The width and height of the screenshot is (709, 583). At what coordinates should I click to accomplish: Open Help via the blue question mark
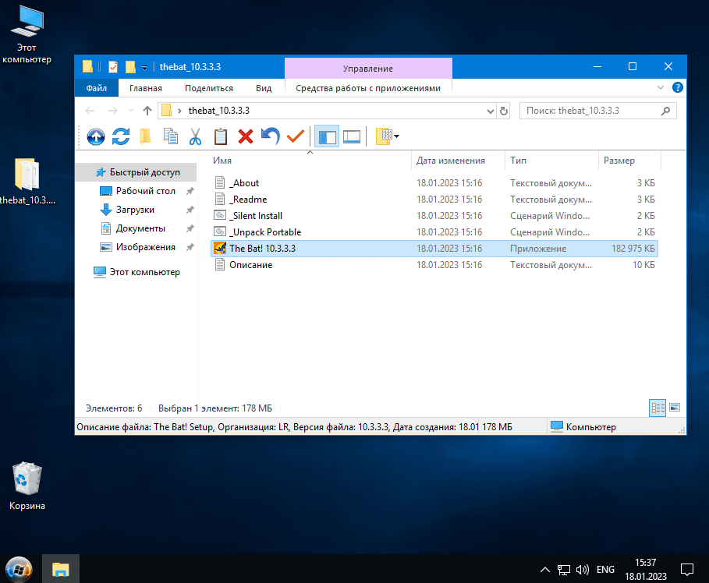click(677, 87)
